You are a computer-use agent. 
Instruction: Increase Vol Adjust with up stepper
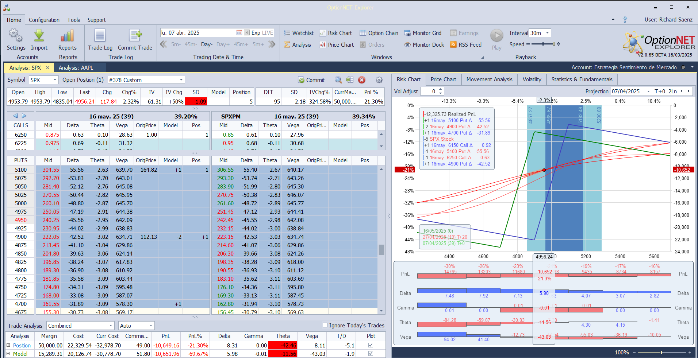pos(440,89)
